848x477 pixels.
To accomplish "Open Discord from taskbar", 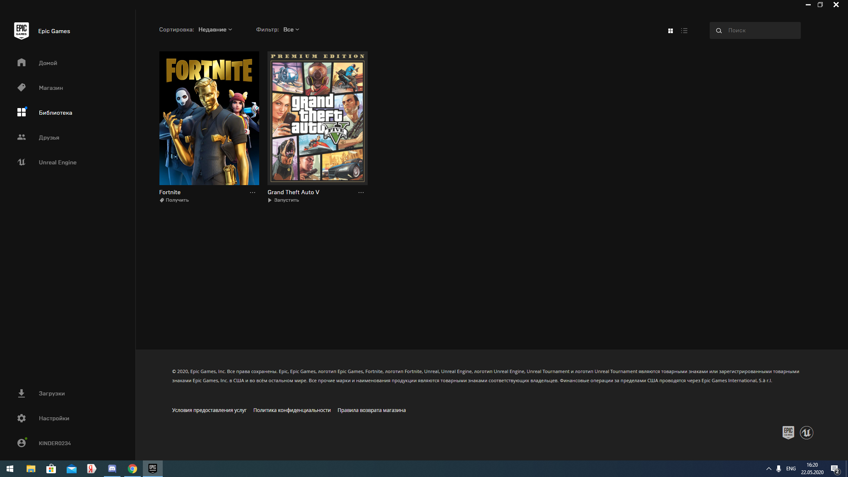I will pos(112,469).
